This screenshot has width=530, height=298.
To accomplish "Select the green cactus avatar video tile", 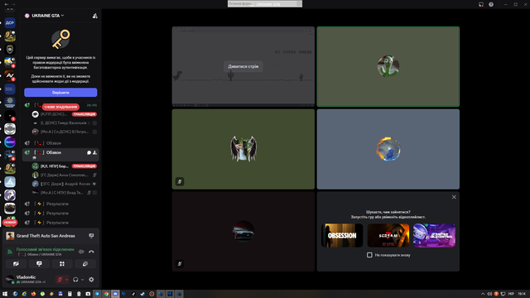I will point(388,66).
